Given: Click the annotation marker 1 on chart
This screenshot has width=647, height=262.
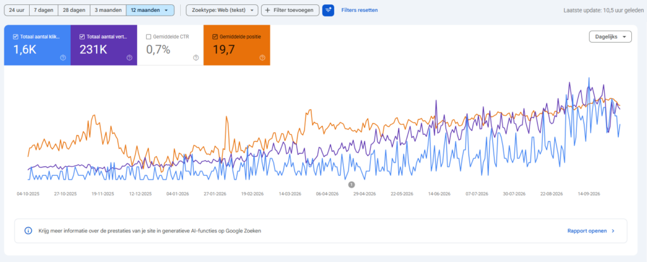Looking at the screenshot, I should click(351, 185).
